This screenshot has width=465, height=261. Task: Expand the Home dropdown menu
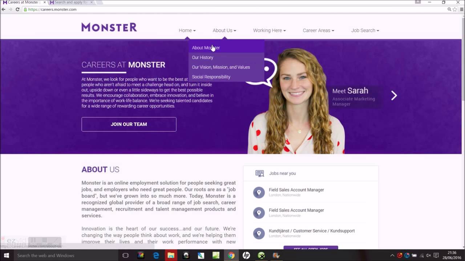pyautogui.click(x=187, y=30)
